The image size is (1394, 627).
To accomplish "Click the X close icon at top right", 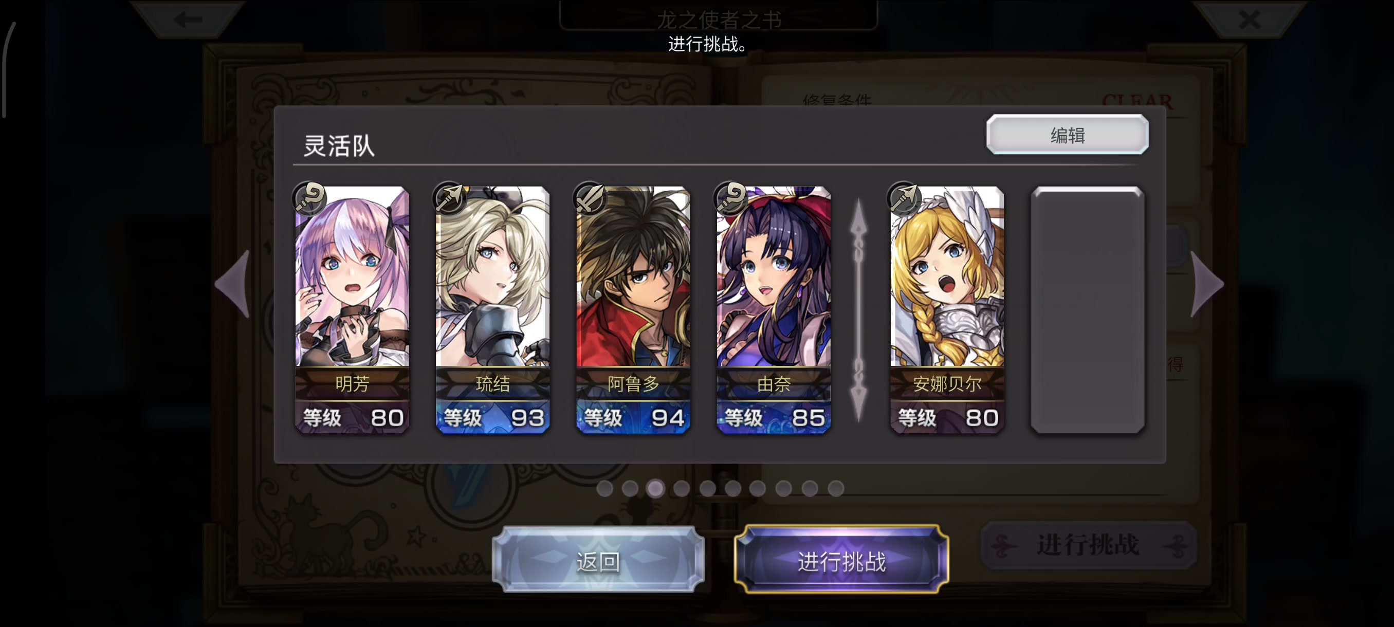I will (1250, 20).
